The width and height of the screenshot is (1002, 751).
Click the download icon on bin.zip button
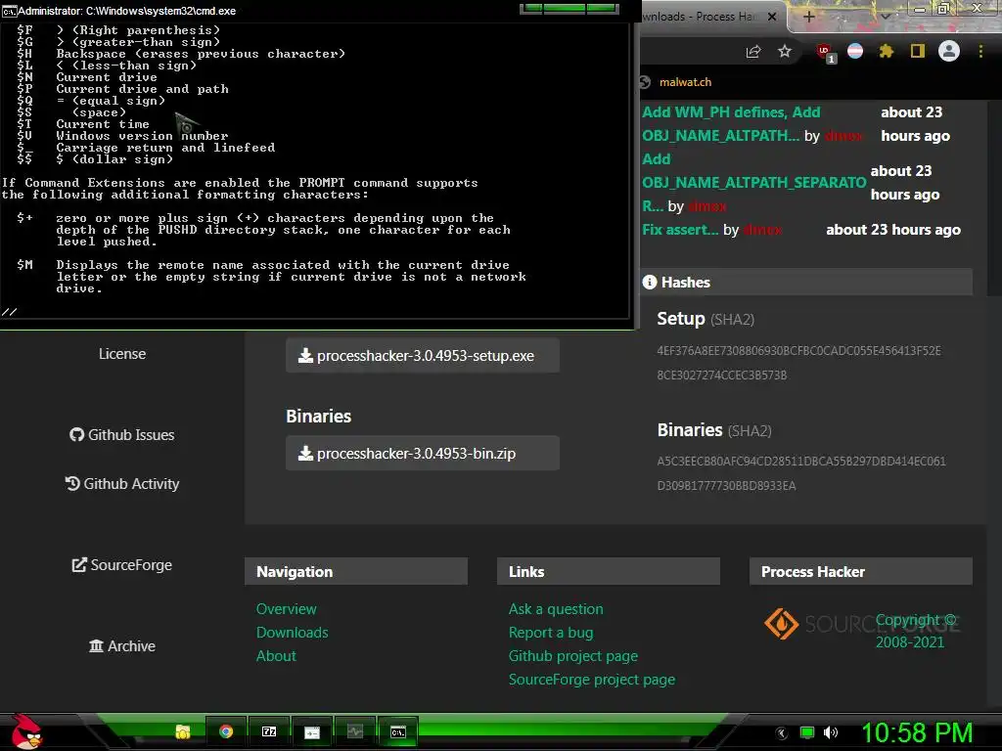coord(305,454)
